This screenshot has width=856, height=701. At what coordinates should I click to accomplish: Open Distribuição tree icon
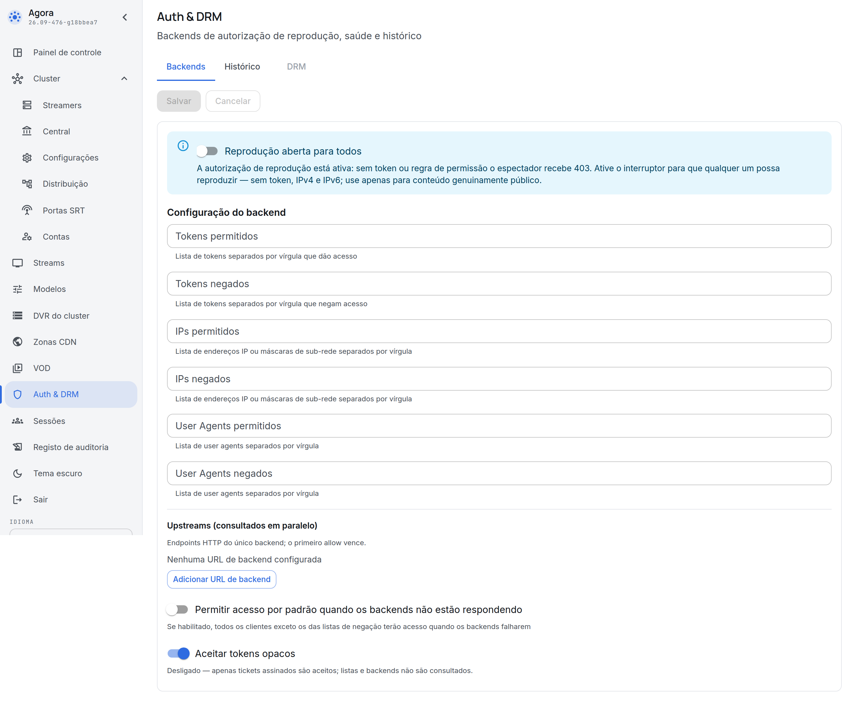tap(27, 184)
